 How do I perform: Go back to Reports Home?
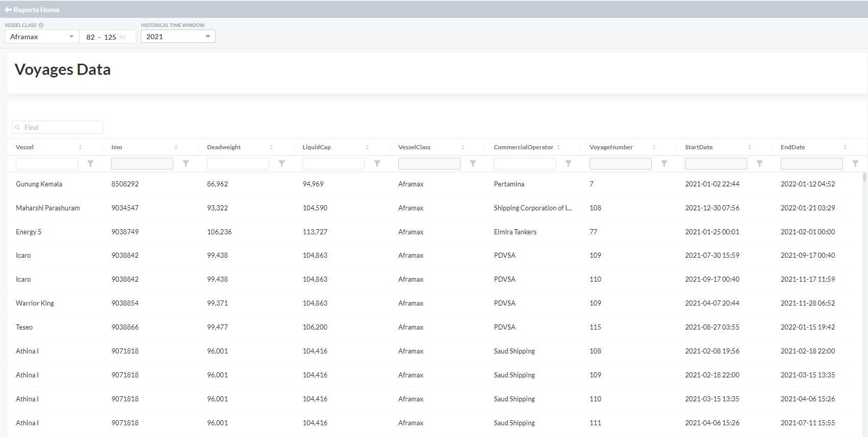click(x=32, y=10)
